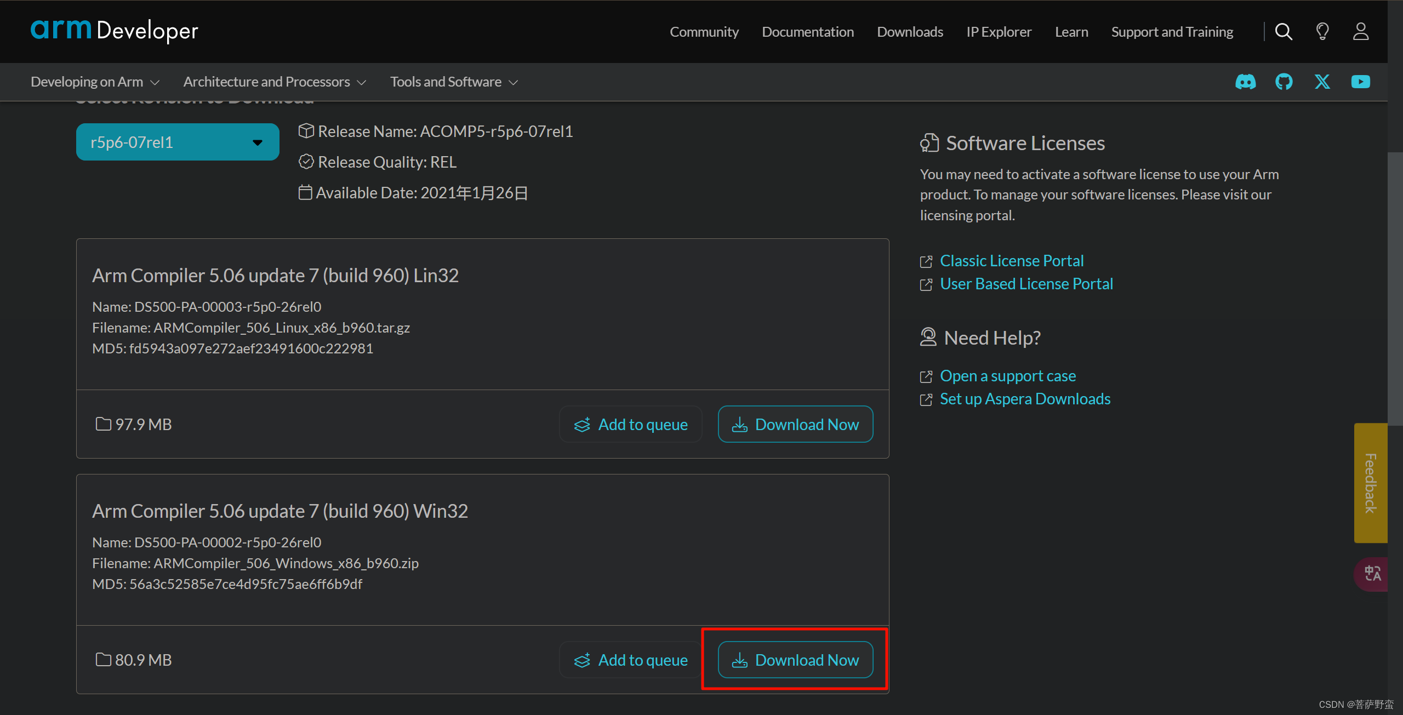Image resolution: width=1403 pixels, height=715 pixels.
Task: Open the YouTube channel icon
Action: pyautogui.click(x=1360, y=82)
